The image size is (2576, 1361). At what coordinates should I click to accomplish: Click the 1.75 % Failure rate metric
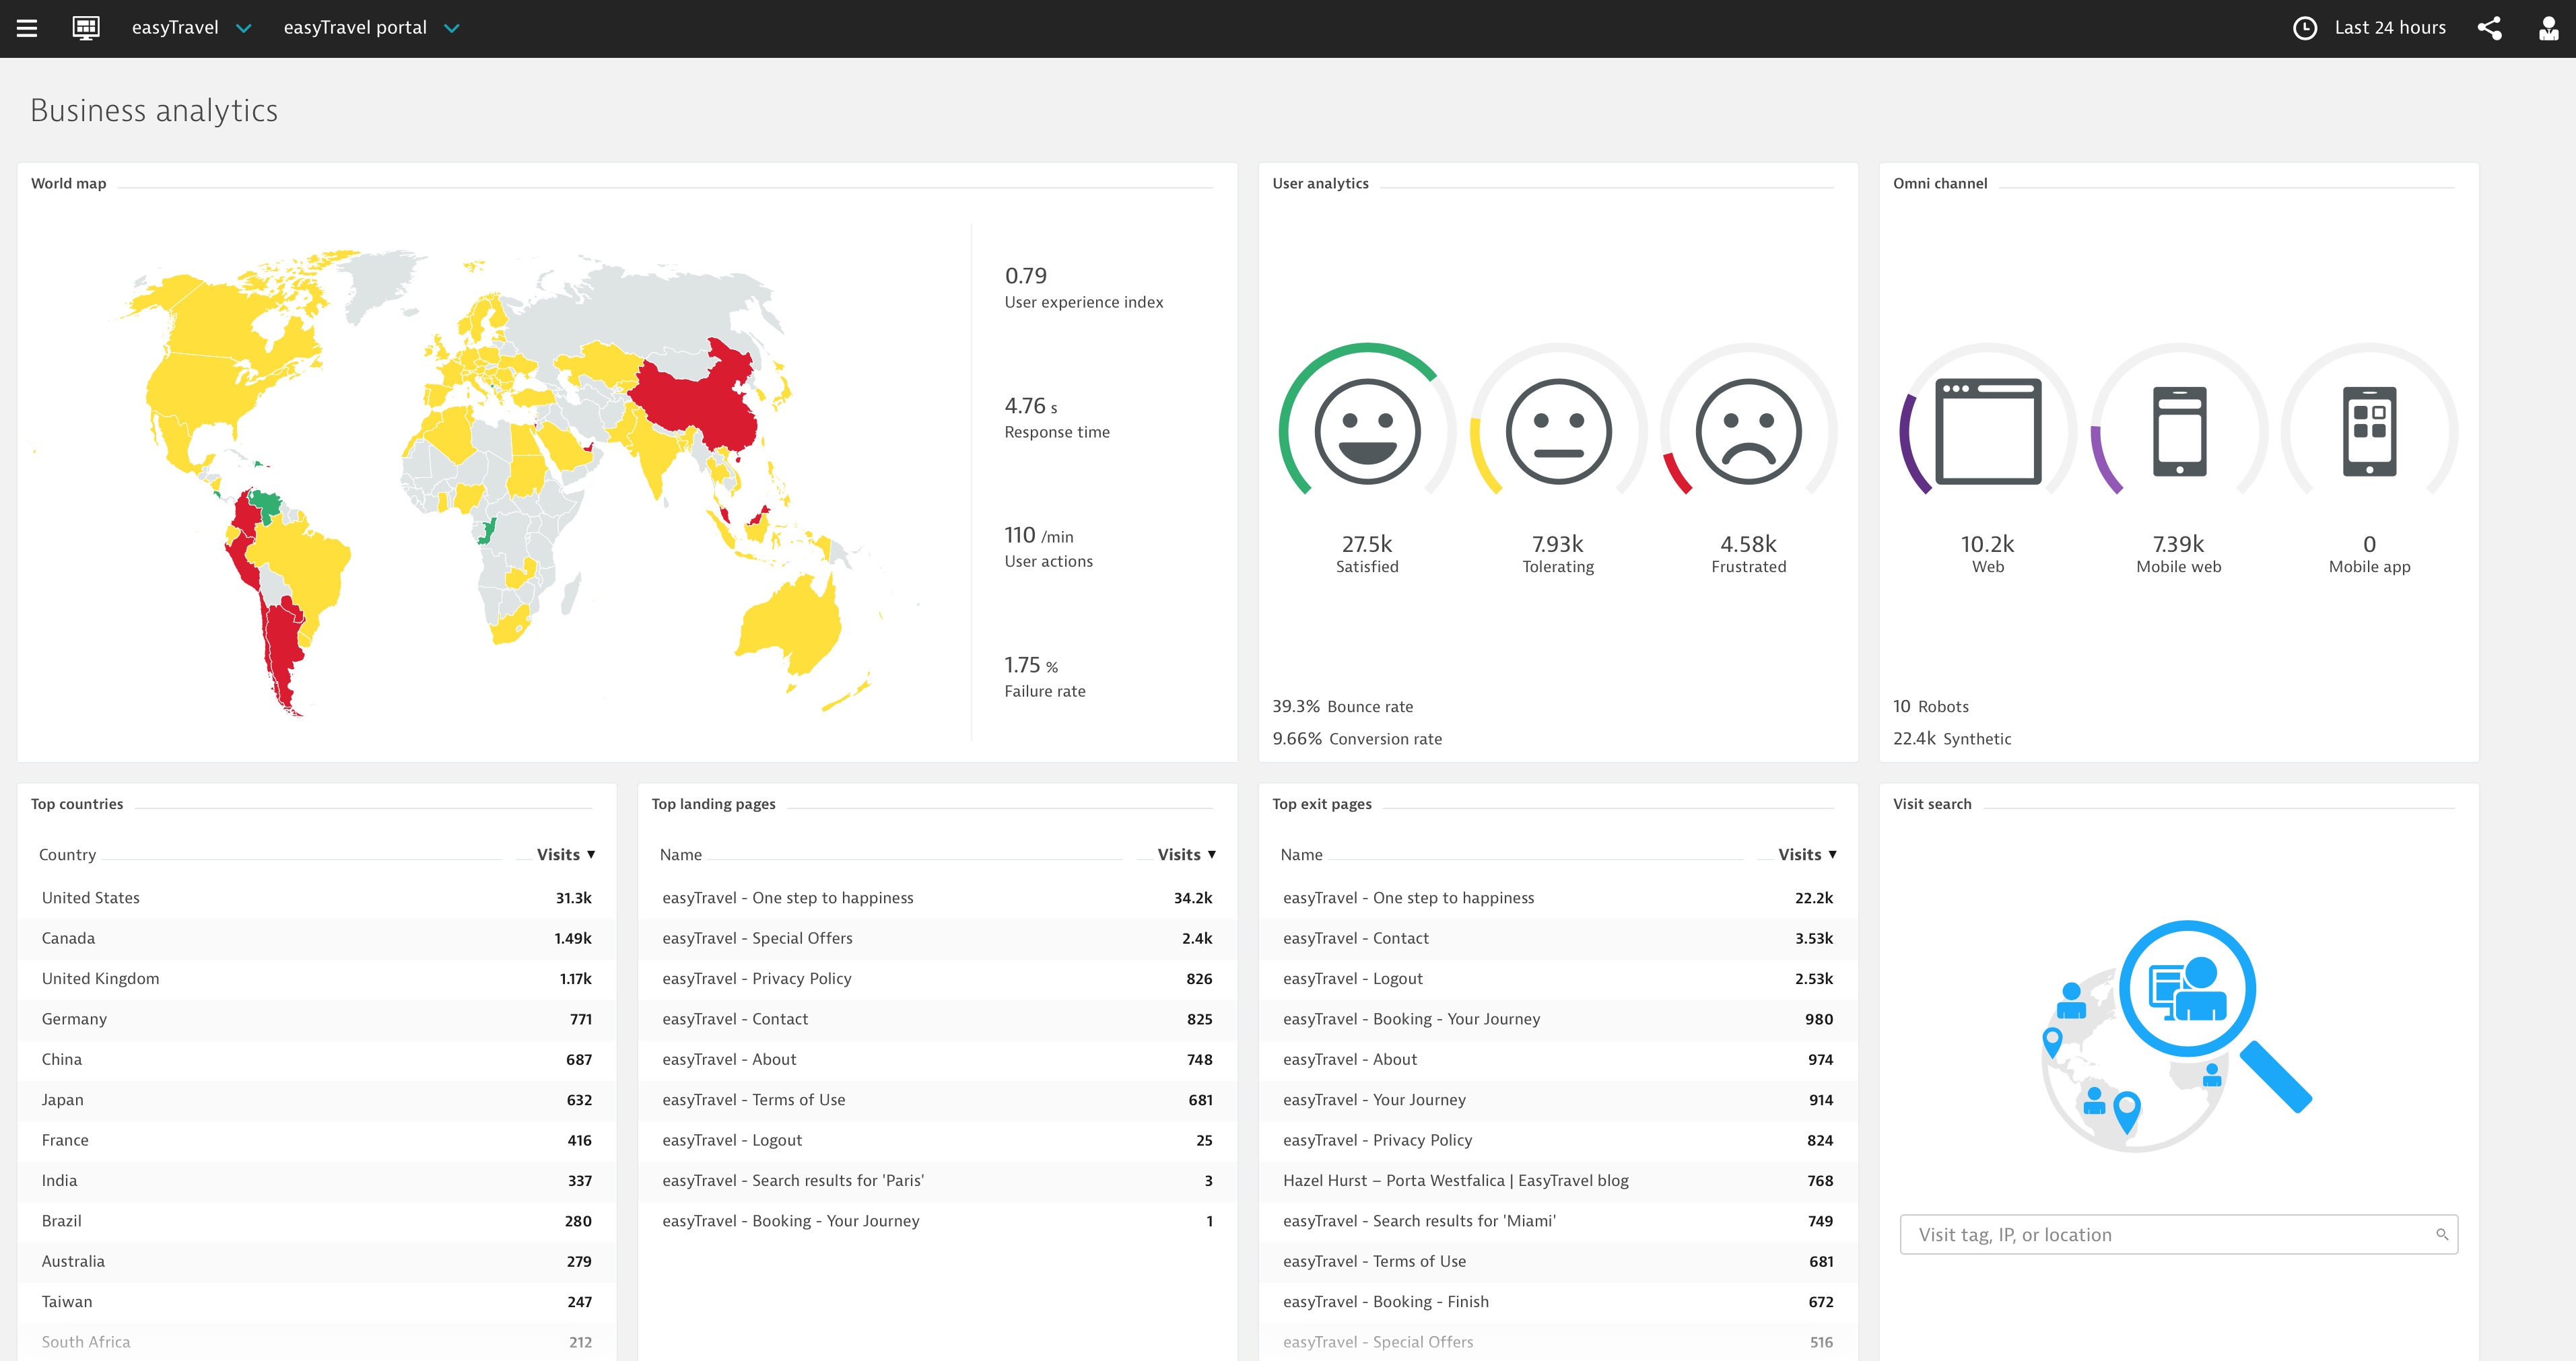1044,676
